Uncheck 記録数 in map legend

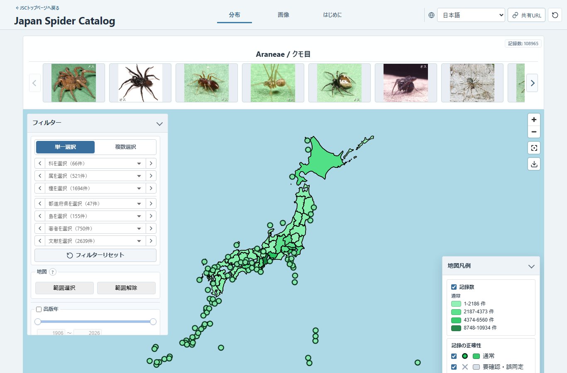pyautogui.click(x=454, y=287)
